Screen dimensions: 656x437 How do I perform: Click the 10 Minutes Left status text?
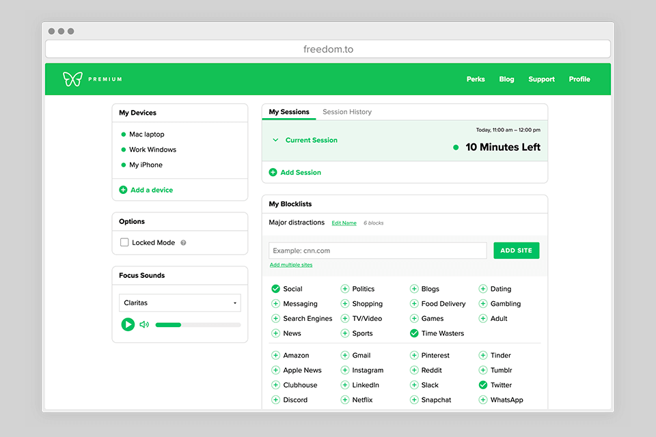(503, 147)
